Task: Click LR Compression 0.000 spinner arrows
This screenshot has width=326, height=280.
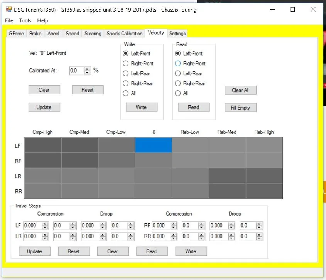Action: coord(45,236)
